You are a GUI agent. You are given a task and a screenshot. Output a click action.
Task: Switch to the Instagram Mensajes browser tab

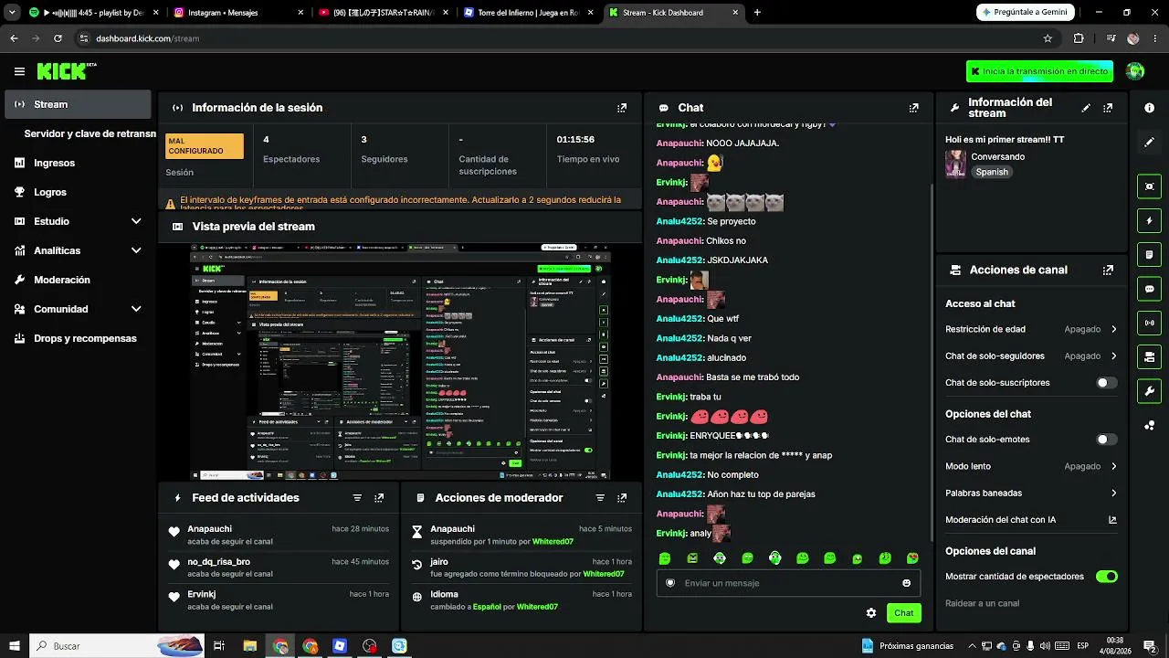pos(237,13)
